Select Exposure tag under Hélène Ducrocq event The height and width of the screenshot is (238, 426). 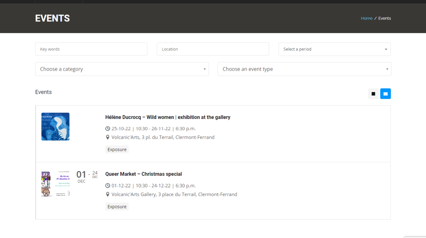pos(117,150)
